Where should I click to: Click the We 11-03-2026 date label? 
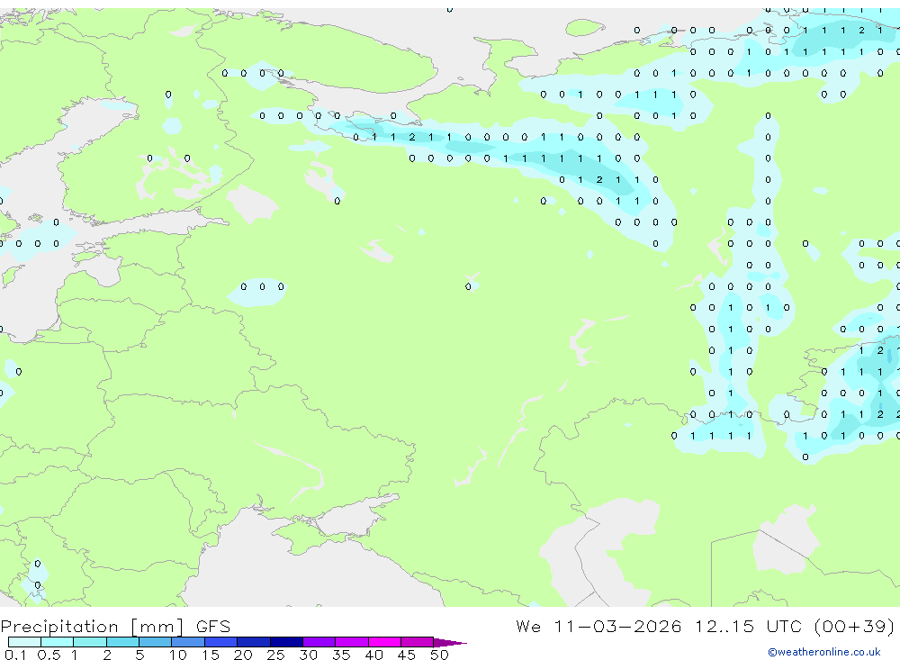[598, 626]
